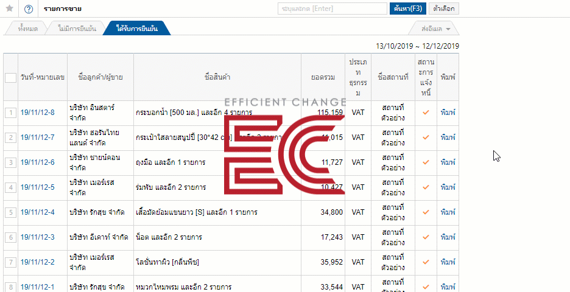Click customer บริษัท ชายน์คอน จำกัด
This screenshot has height=292, width=570.
pyautogui.click(x=95, y=162)
